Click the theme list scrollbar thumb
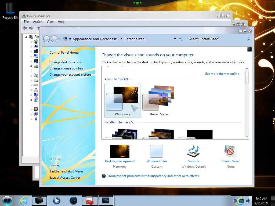The height and width of the screenshot is (206, 275). coord(247,77)
